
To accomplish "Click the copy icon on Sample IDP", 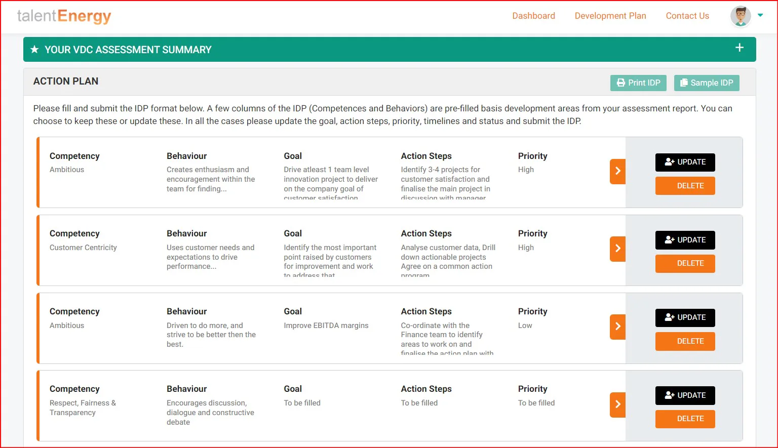I will tap(684, 83).
